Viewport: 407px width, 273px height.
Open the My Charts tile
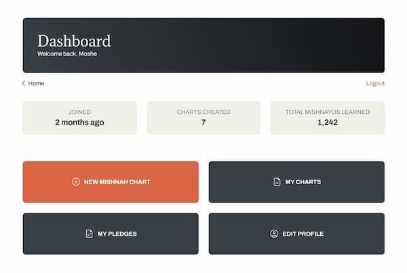click(x=296, y=182)
